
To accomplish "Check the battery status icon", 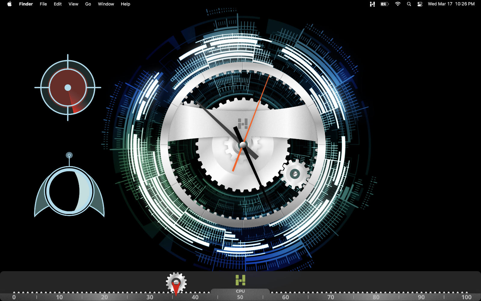I will pos(384,4).
